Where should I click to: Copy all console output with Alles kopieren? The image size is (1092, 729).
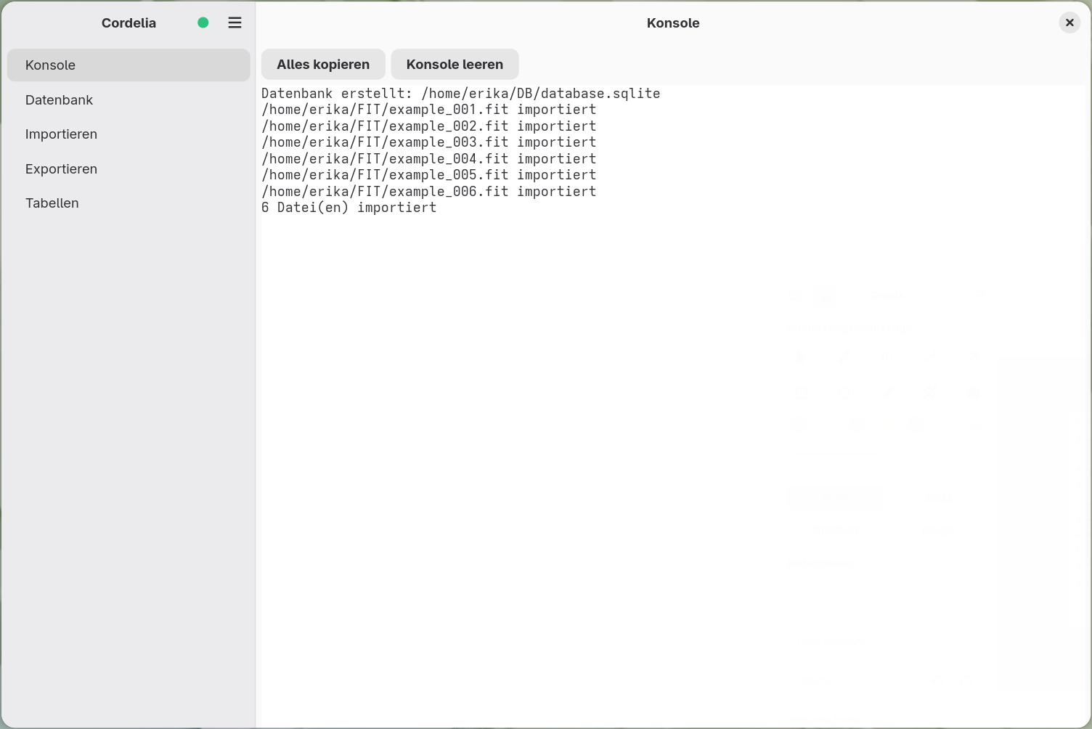[323, 65]
